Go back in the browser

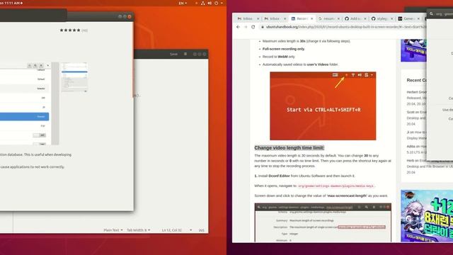coord(238,27)
